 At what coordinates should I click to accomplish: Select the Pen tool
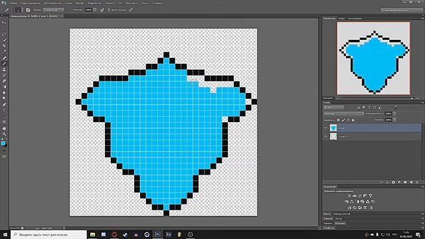click(4, 105)
